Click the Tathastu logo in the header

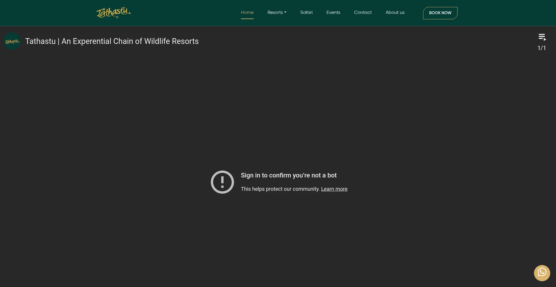click(114, 13)
